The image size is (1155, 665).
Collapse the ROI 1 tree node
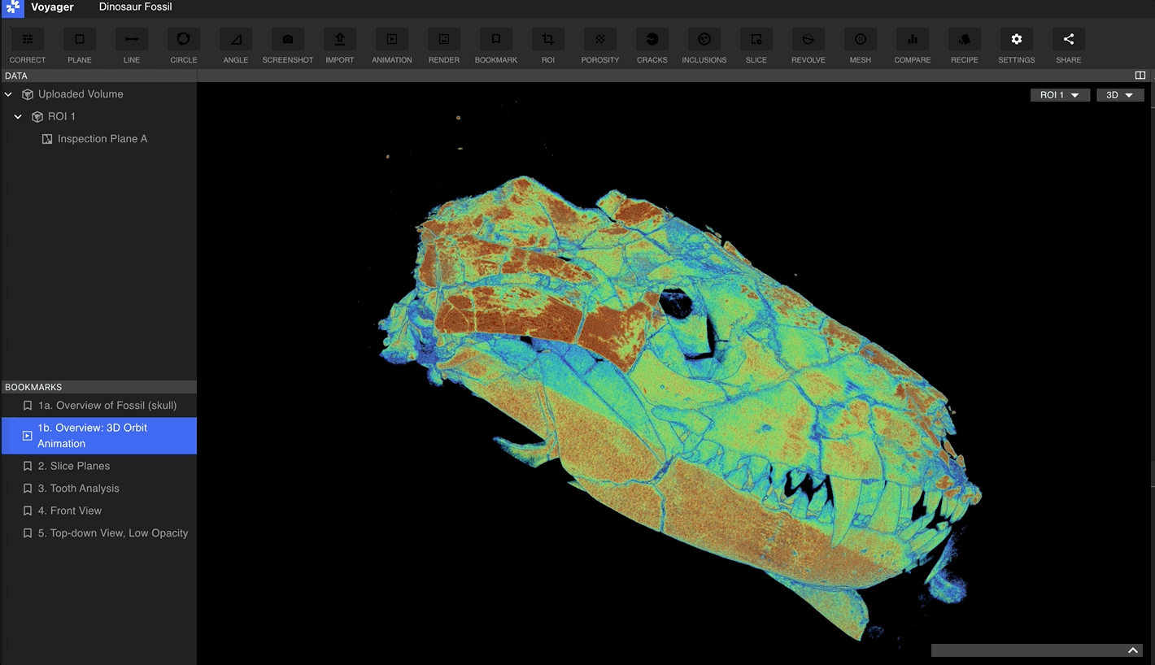18,117
